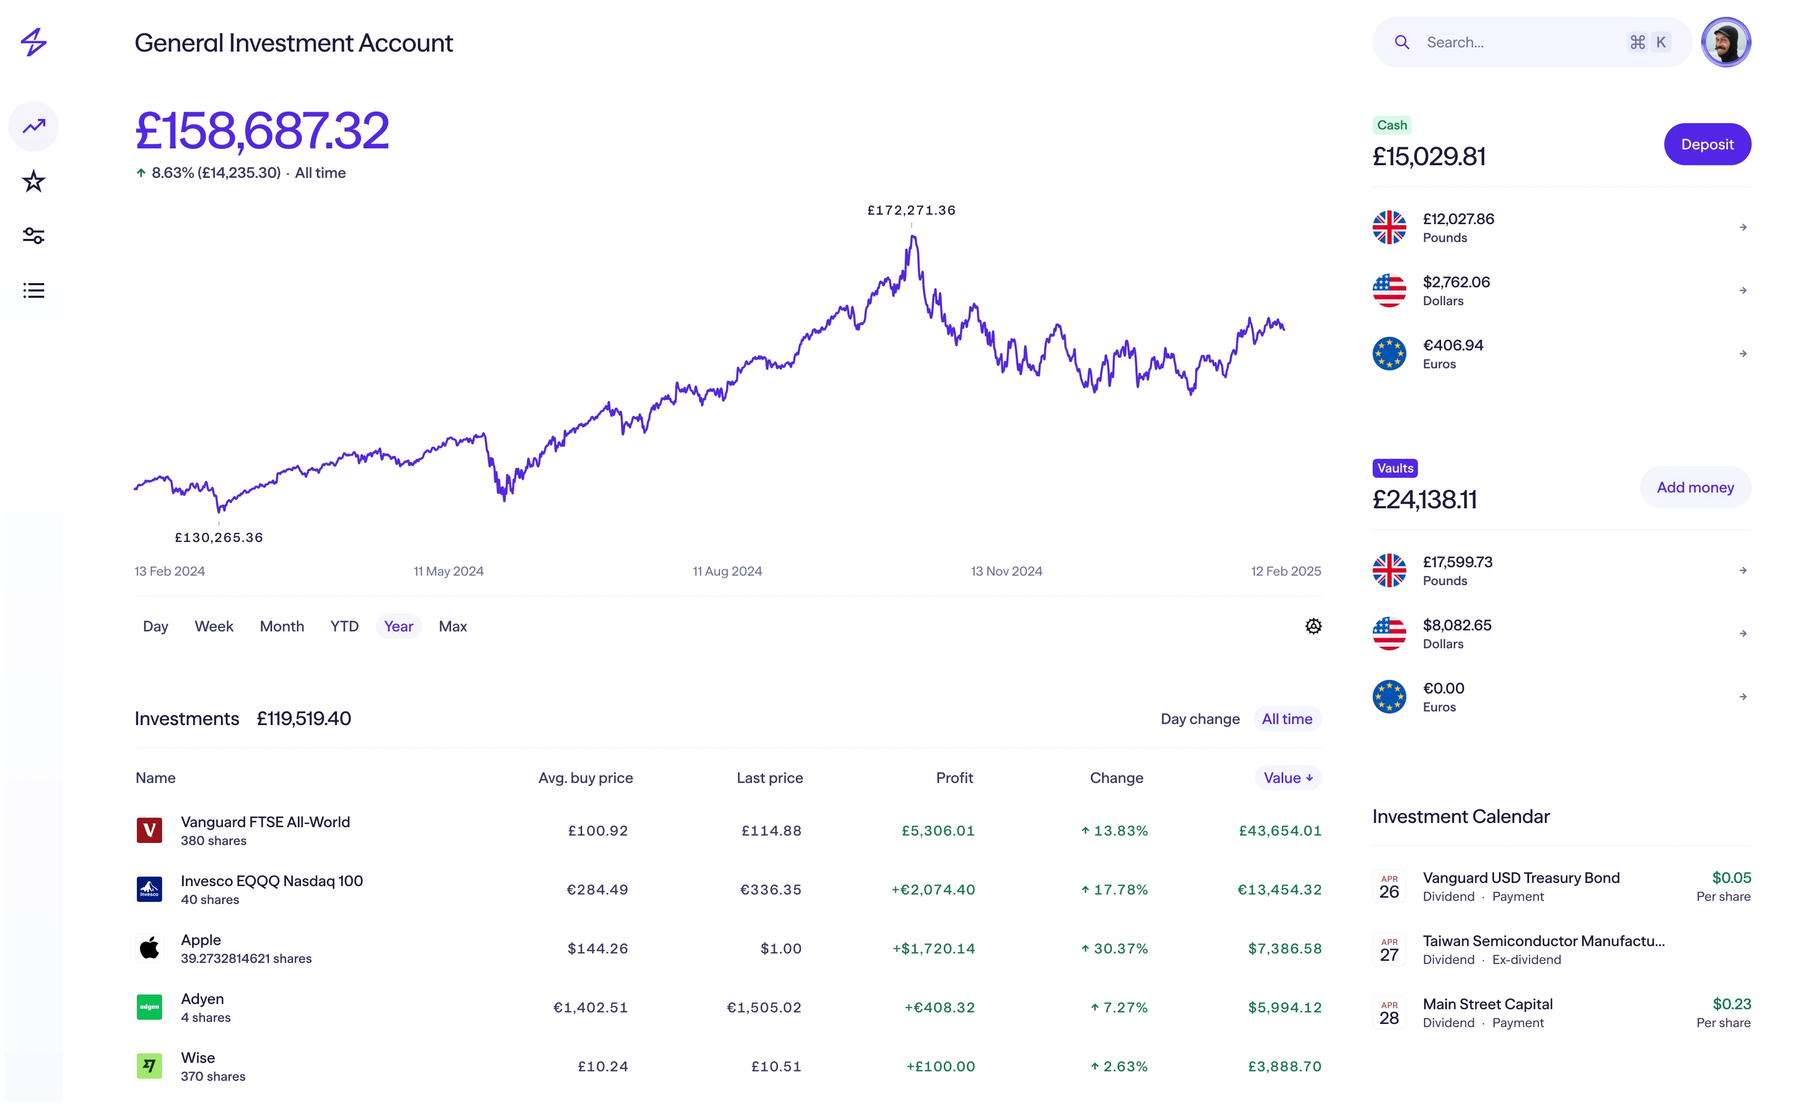The height and width of the screenshot is (1105, 1819).
Task: Keep All time selected for investments
Action: click(x=1287, y=718)
